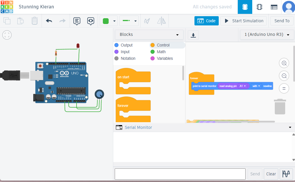Switch to Schematic view icon

259,7
